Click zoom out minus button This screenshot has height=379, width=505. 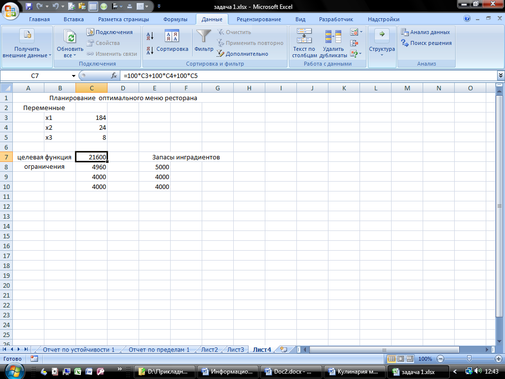click(440, 359)
